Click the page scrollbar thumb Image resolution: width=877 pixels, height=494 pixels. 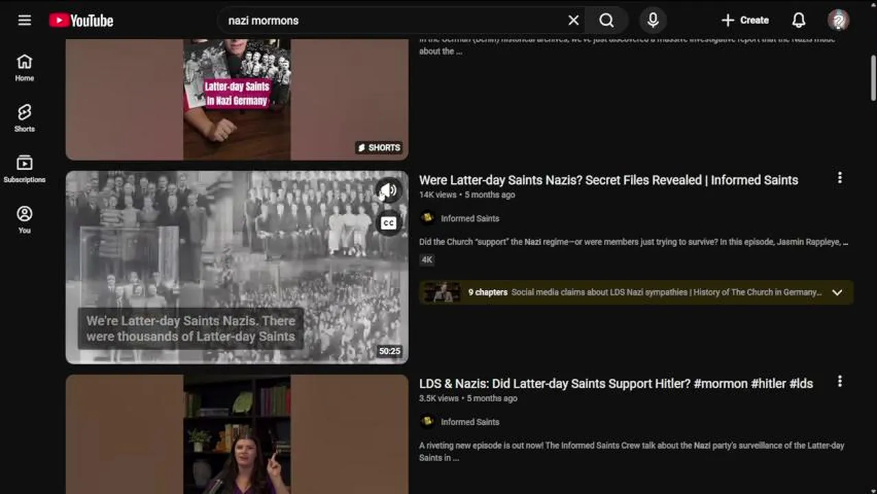click(x=873, y=79)
